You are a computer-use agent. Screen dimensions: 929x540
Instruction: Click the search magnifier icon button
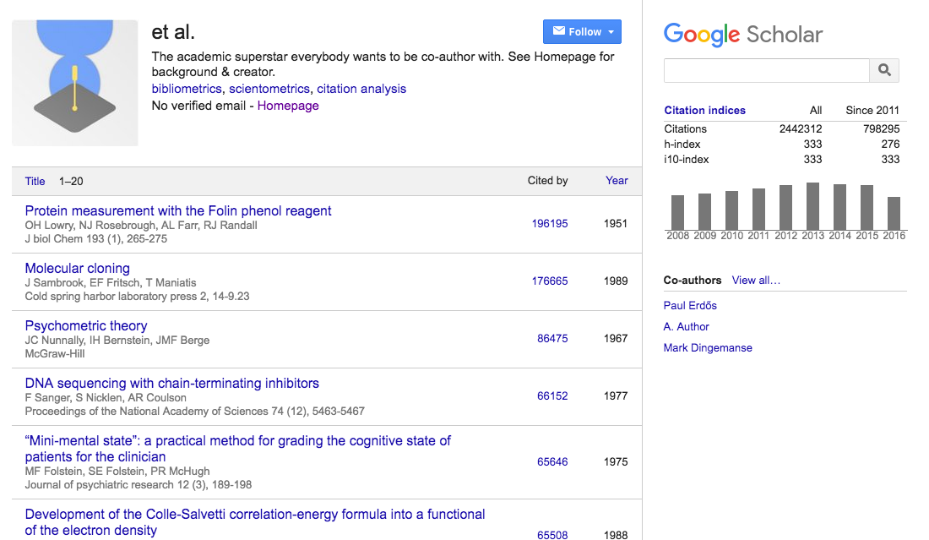coord(884,70)
